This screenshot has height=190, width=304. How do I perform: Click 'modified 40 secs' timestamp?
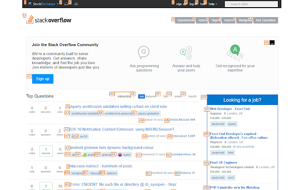tap(162, 173)
